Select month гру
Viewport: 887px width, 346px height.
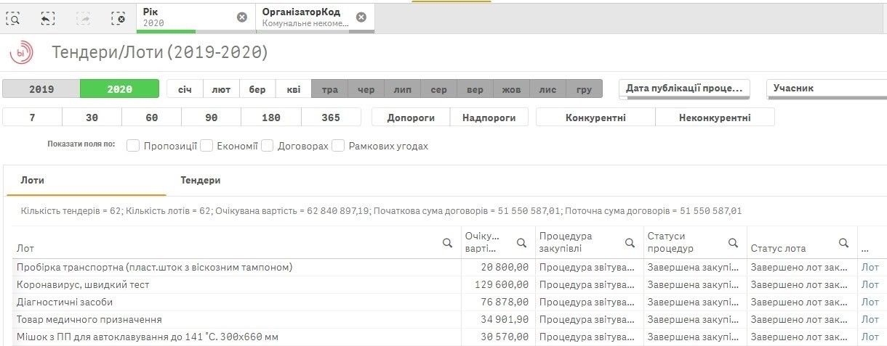[x=585, y=89]
